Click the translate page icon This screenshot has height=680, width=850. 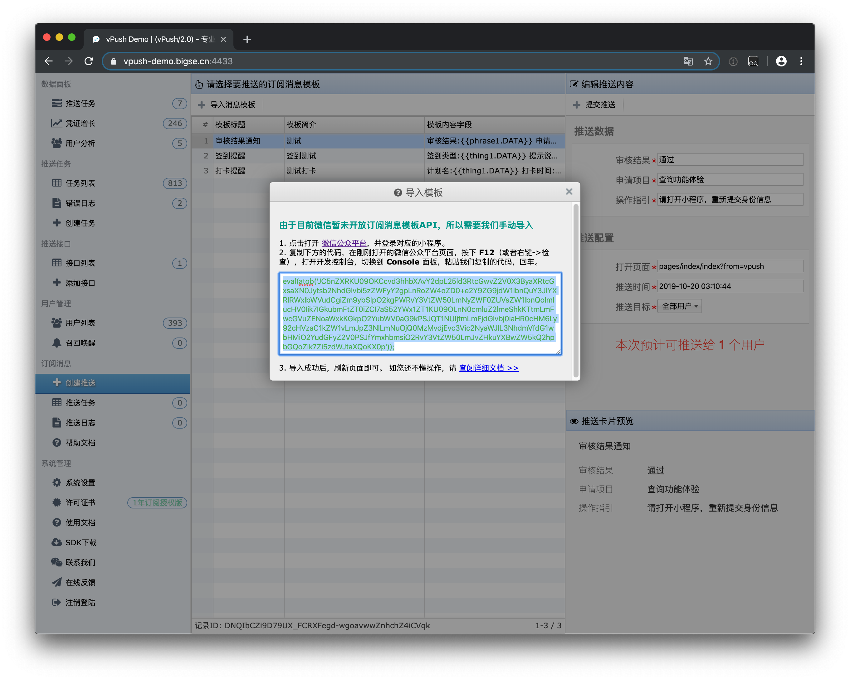[688, 61]
